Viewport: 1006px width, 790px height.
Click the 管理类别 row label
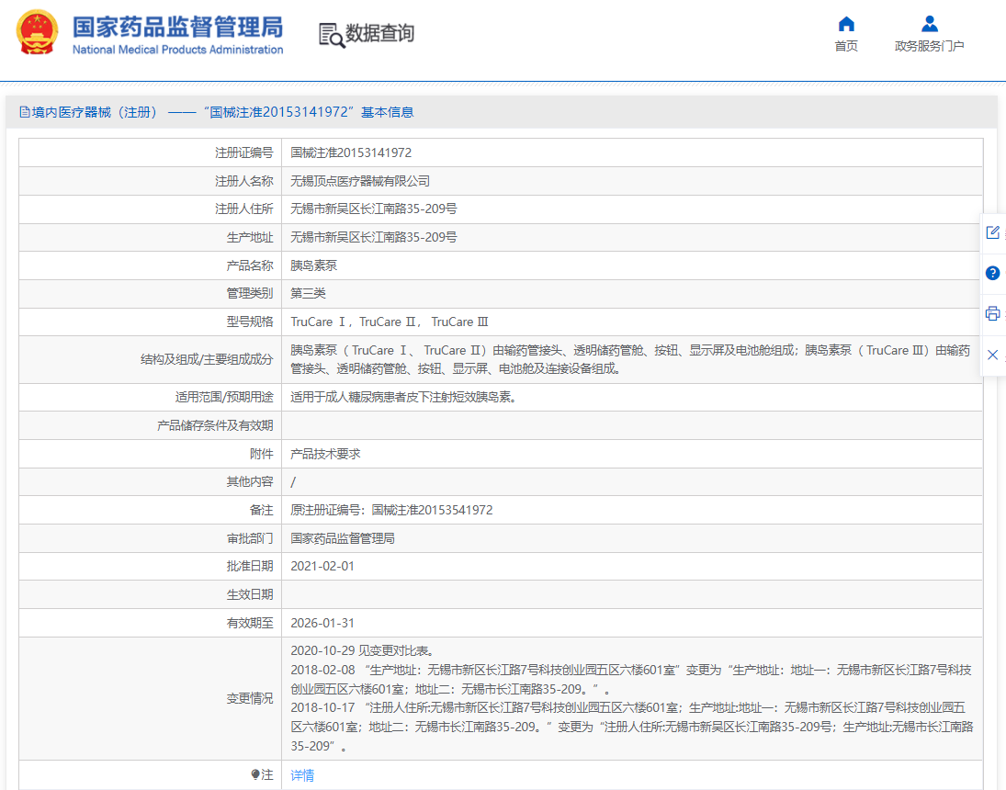[x=250, y=293]
